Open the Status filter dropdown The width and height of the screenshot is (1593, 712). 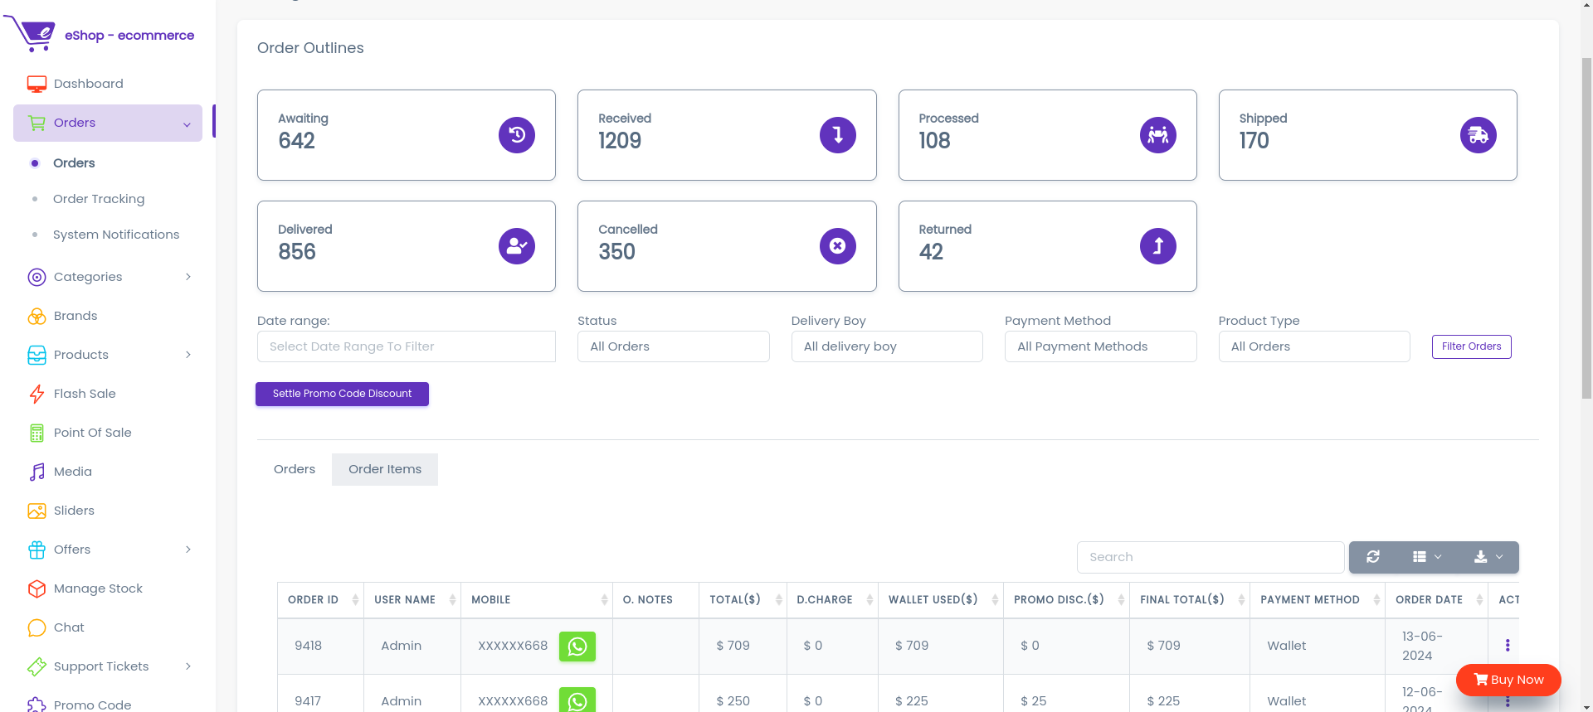tap(673, 346)
